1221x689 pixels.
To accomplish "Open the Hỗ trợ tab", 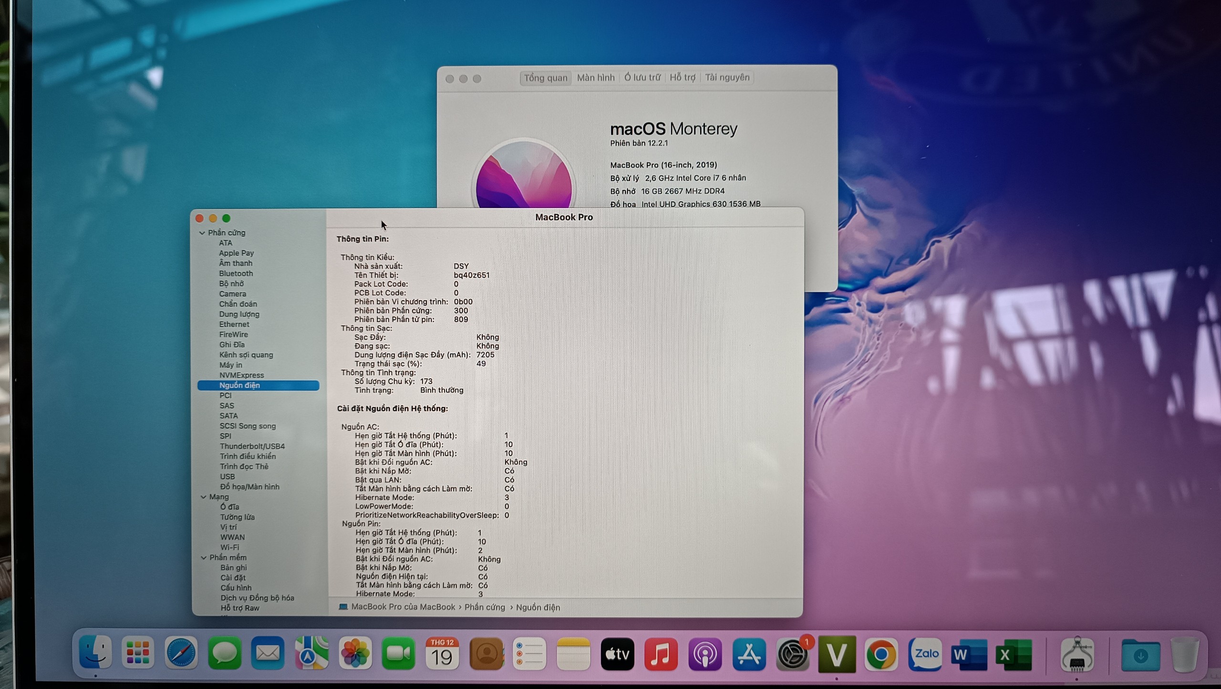I will (x=683, y=77).
